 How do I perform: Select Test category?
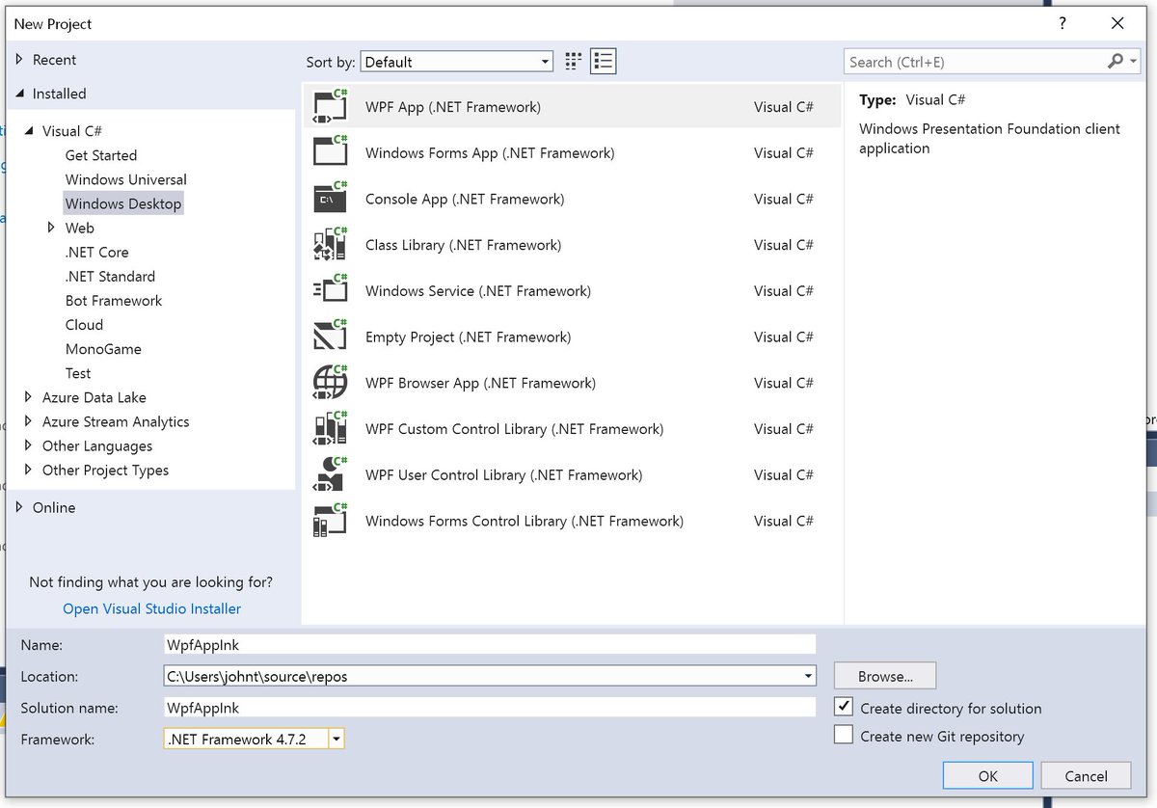(78, 373)
